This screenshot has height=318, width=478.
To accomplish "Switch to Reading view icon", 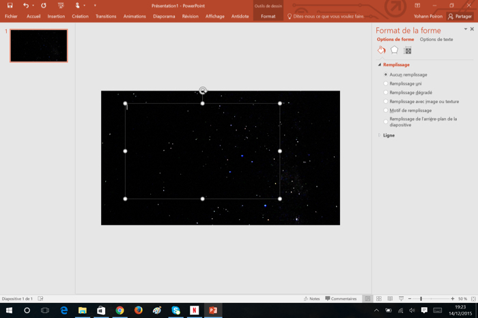I will tap(390, 299).
